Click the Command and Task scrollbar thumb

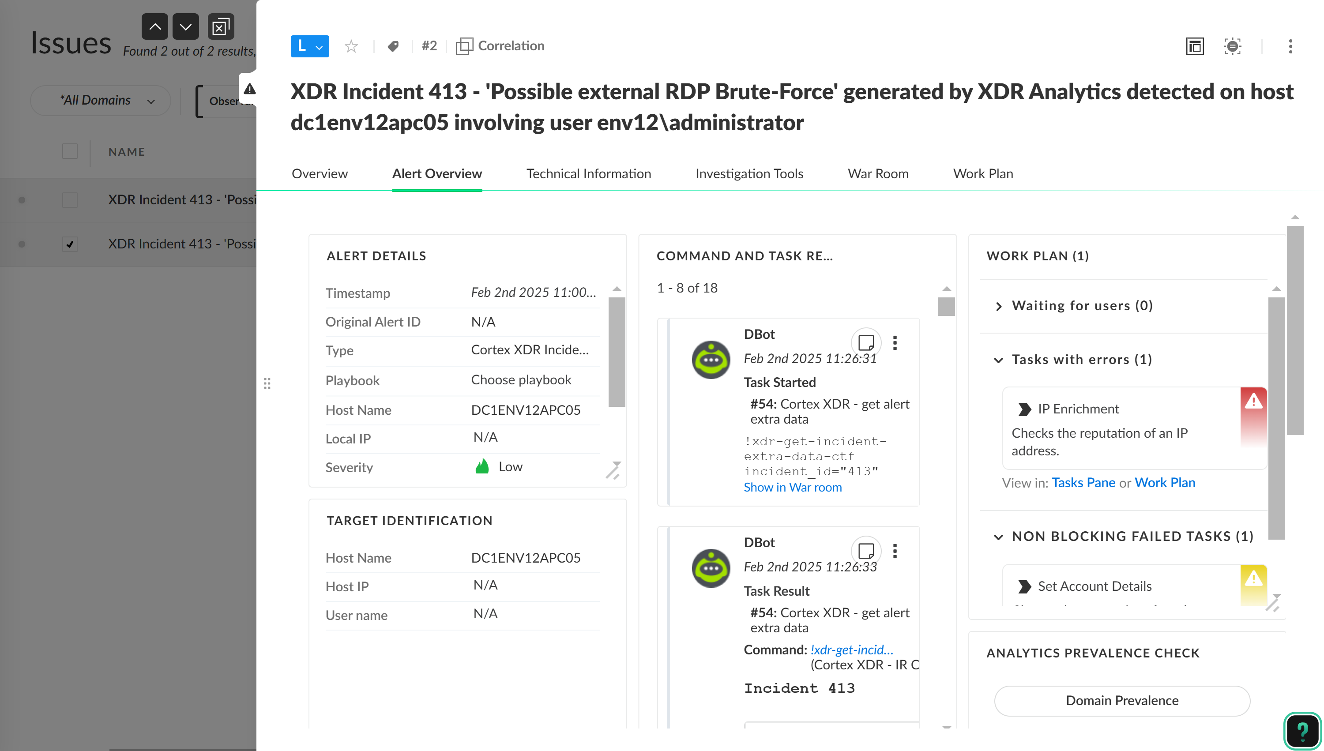pyautogui.click(x=947, y=306)
